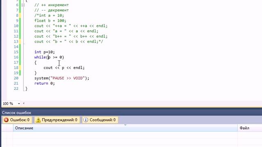The image size is (262, 147).
Task: Click the 'cout << p << endl;' line
Action: click(x=64, y=68)
